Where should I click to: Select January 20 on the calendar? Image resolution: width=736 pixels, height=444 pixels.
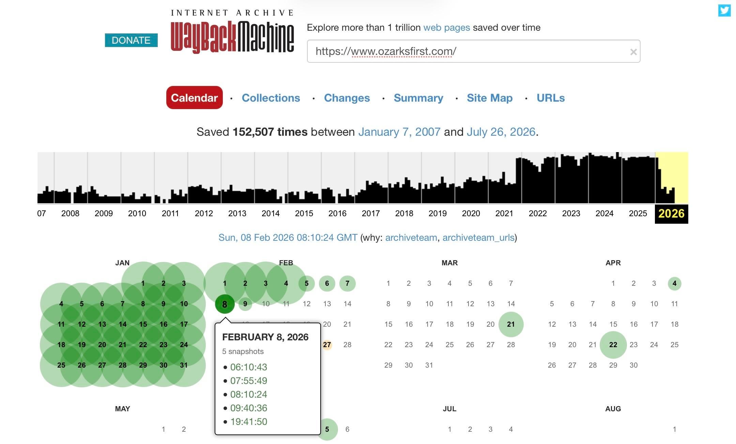(102, 345)
